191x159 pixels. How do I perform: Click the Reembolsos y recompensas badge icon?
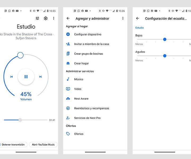coord(68,108)
